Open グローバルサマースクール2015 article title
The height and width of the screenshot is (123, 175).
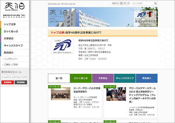point(142,95)
